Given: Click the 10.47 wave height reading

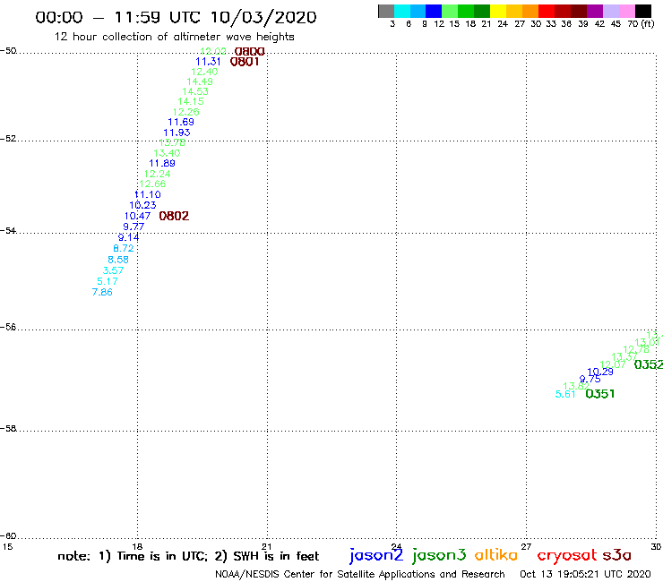Looking at the screenshot, I should (137, 216).
